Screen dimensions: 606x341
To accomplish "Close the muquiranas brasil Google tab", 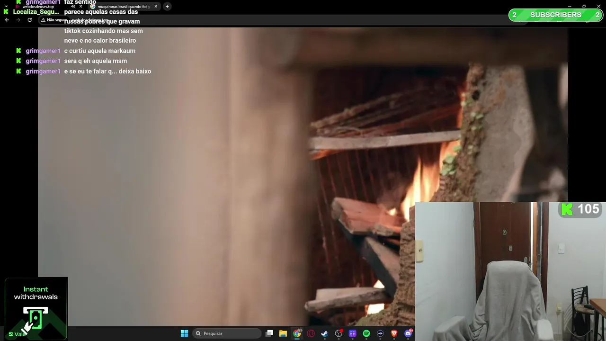I will (x=156, y=7).
